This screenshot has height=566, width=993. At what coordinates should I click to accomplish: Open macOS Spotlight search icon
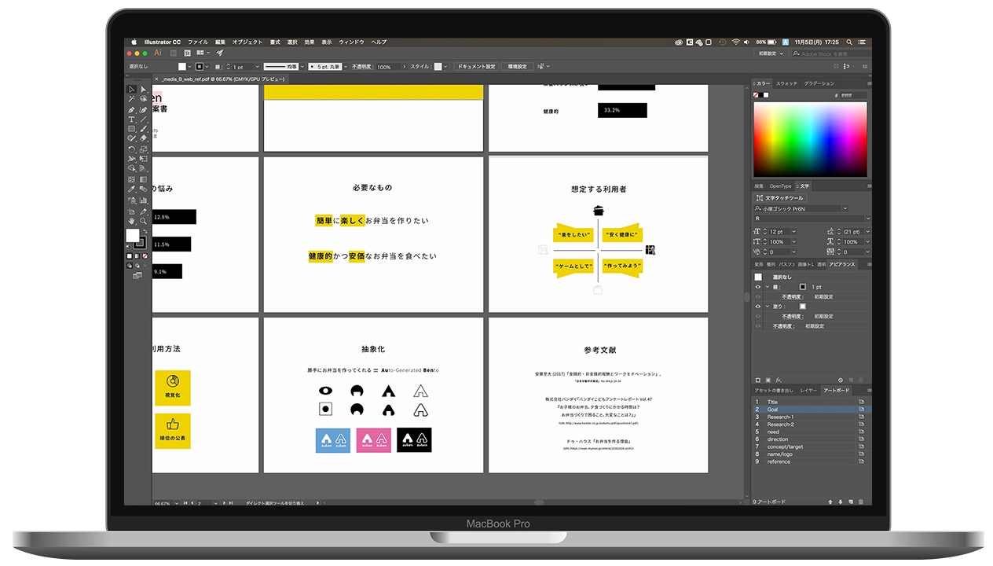click(x=851, y=42)
